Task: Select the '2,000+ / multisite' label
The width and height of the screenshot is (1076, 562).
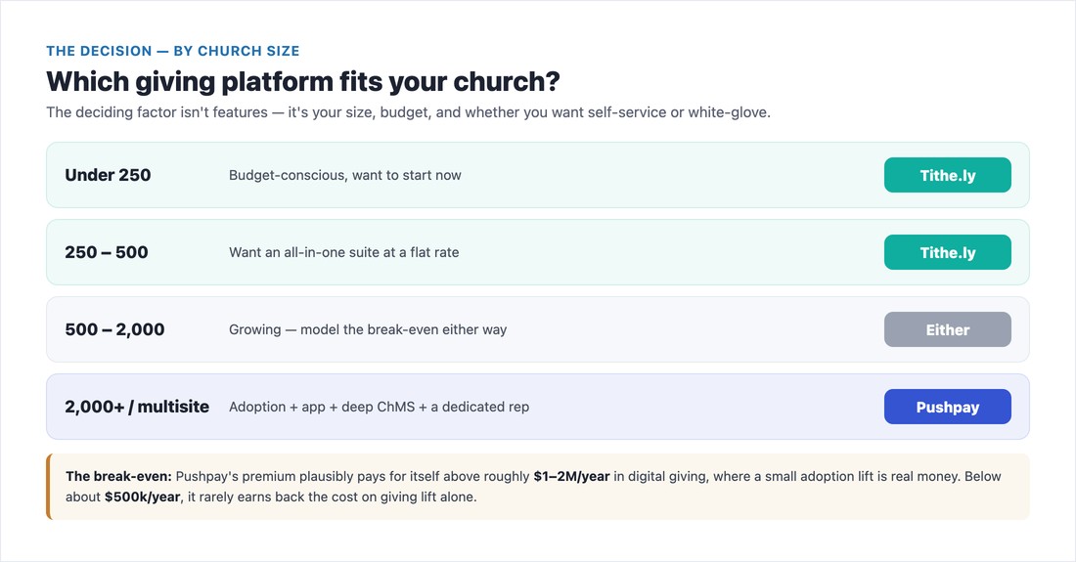Action: (137, 408)
